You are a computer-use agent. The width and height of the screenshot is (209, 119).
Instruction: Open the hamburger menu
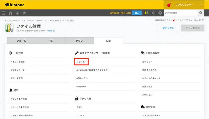click(3, 13)
